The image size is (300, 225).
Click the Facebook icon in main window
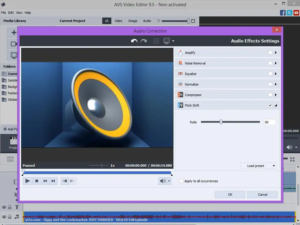tap(283, 13)
